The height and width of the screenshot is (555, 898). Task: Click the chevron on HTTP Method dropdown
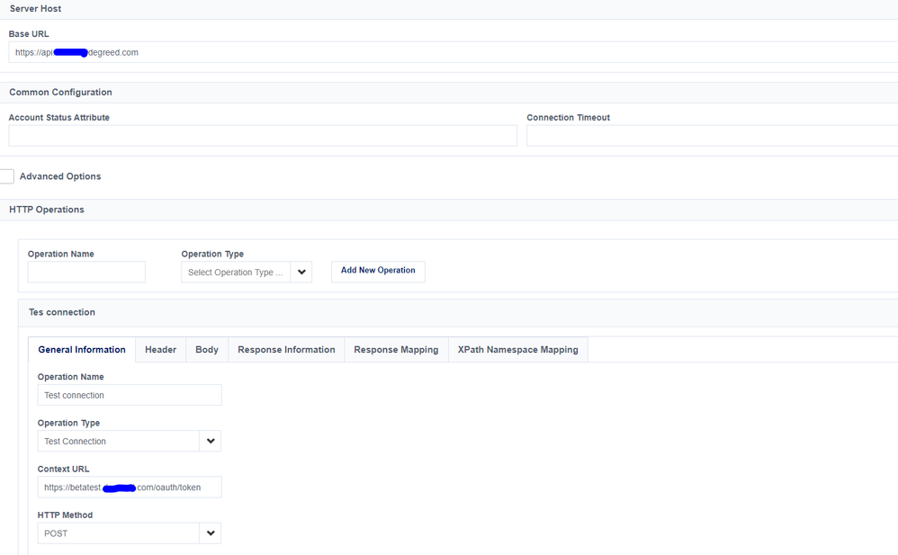click(211, 533)
